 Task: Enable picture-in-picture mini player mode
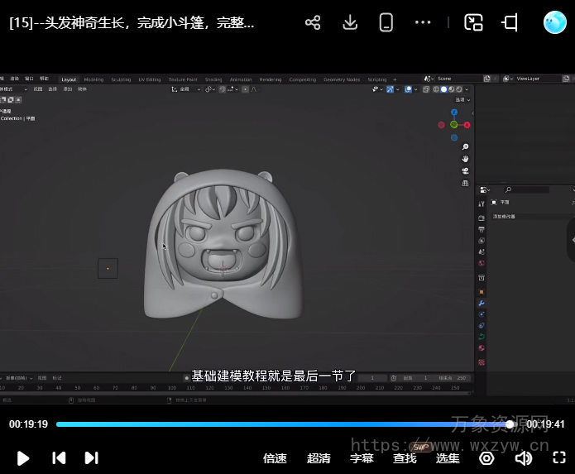click(x=473, y=23)
